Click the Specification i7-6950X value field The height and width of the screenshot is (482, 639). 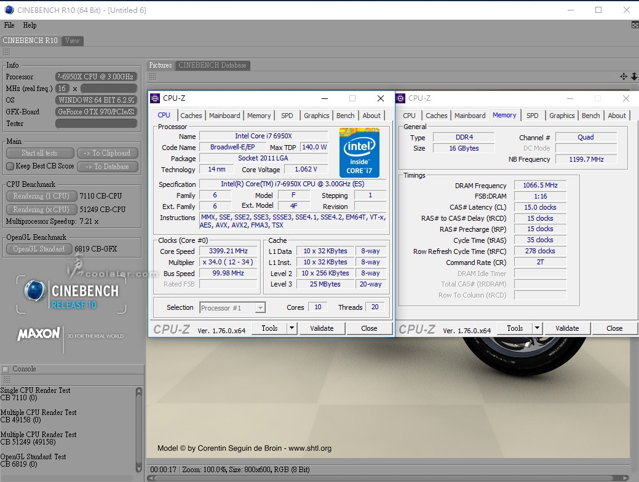point(293,184)
